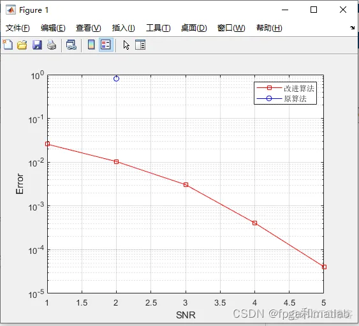Click the 3.5 x-axis tick label
This screenshot has width=359, height=326.
point(220,303)
